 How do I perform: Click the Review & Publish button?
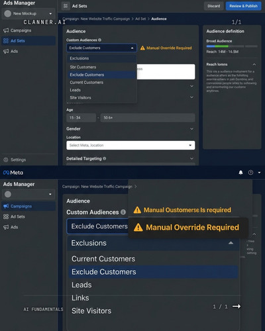pos(243,6)
